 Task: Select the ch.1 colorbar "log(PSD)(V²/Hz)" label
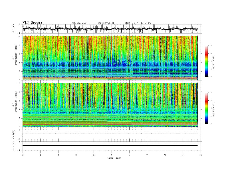click(x=214, y=62)
